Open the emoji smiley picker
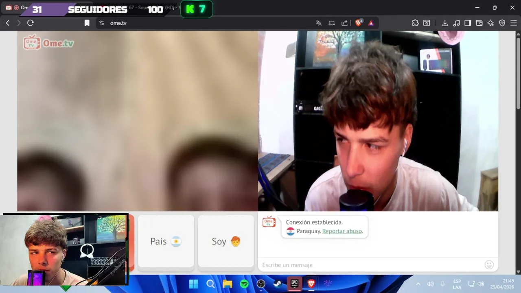Screen dimensions: 521x293 489,265
